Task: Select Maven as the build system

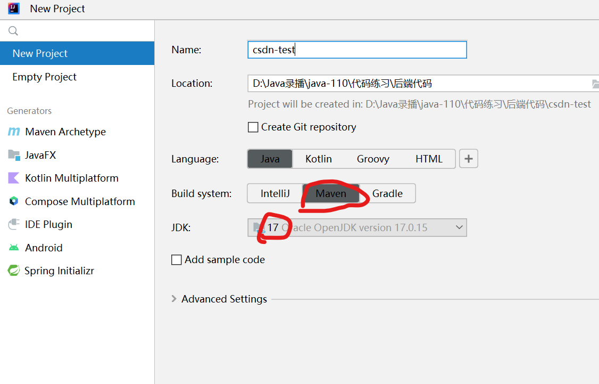Action: [331, 193]
